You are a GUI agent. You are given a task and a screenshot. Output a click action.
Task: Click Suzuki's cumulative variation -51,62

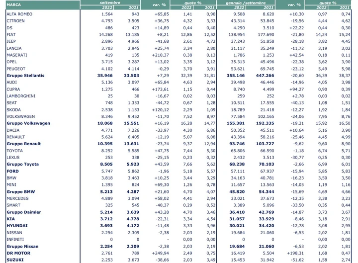coord(297,260)
